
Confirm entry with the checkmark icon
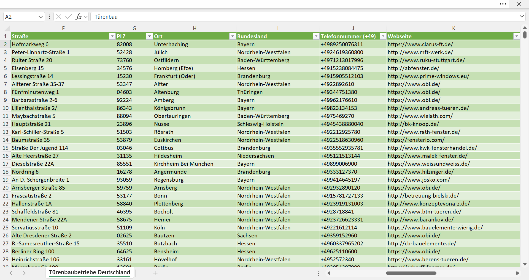point(69,17)
